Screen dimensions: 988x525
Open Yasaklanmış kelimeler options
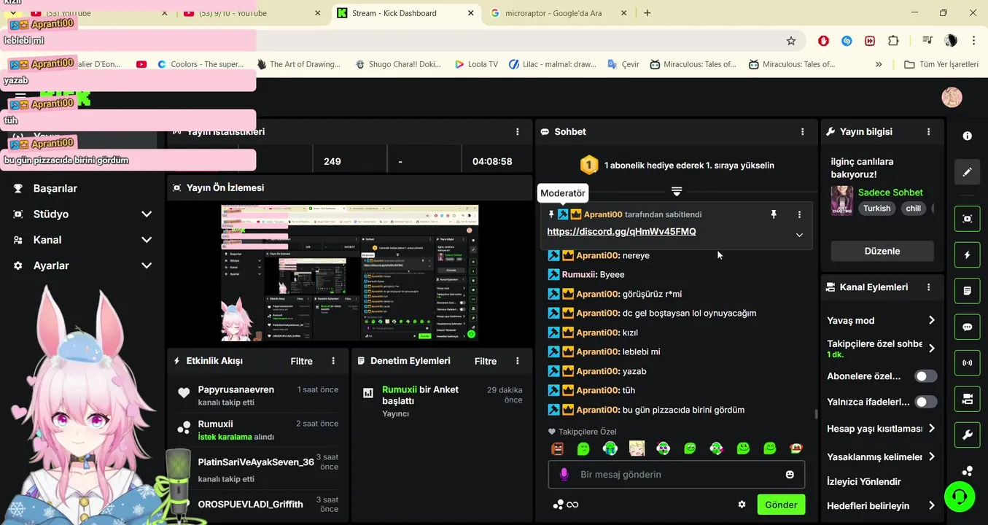932,456
